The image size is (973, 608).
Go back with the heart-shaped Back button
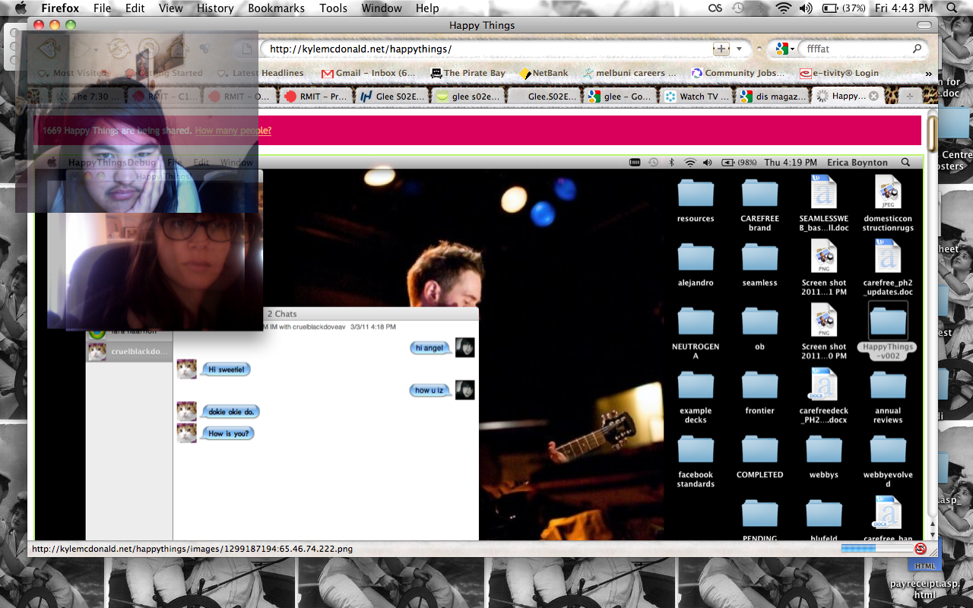(49, 49)
